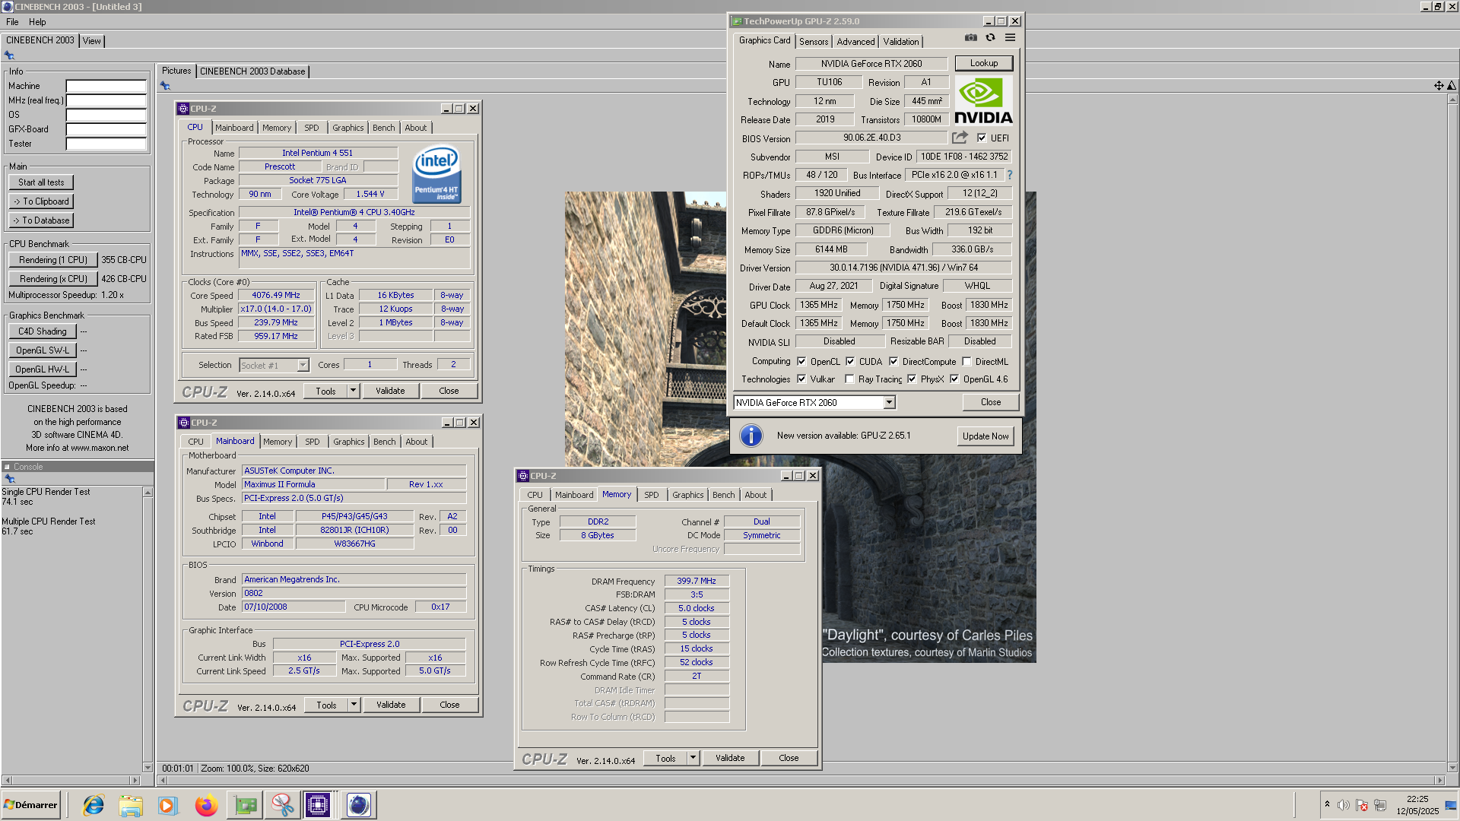This screenshot has height=821, width=1460.
Task: Click the NVIDIA logo in GPU-Z
Action: click(x=983, y=100)
